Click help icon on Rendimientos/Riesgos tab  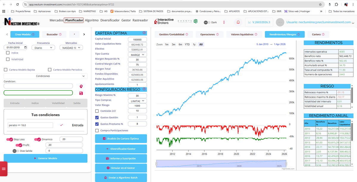[299, 34]
